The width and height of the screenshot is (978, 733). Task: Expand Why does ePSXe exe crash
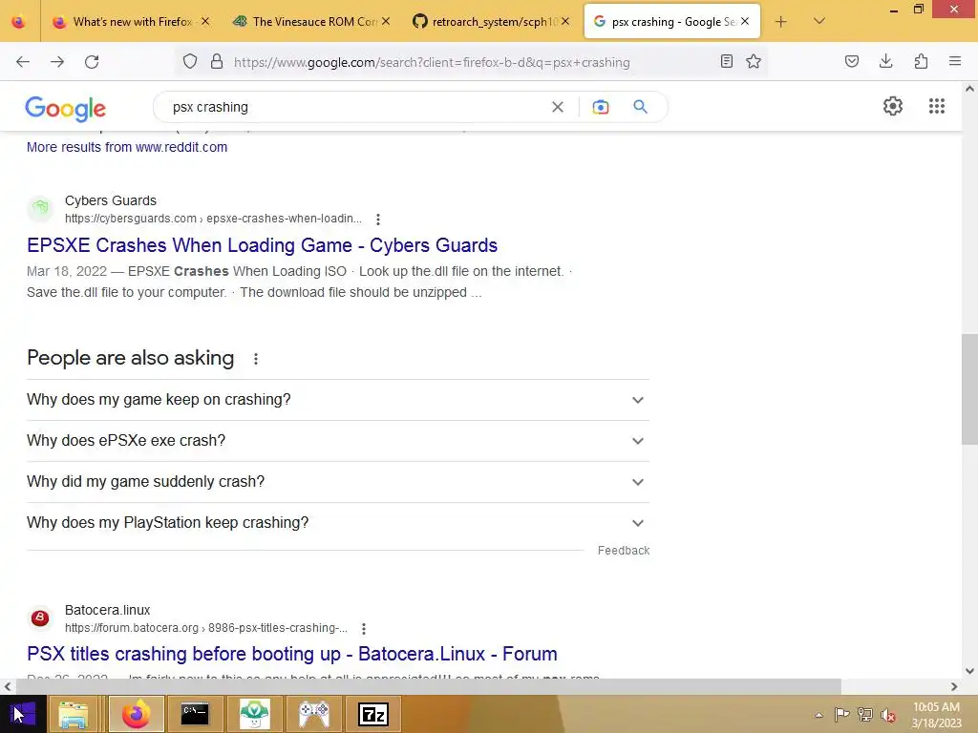click(x=337, y=441)
